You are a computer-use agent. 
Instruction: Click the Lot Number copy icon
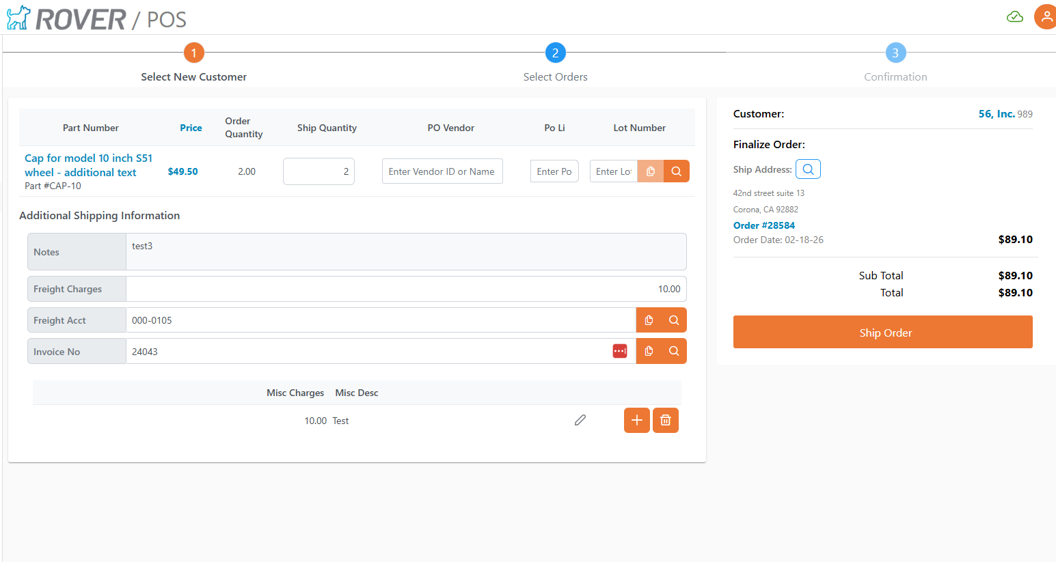click(x=650, y=171)
